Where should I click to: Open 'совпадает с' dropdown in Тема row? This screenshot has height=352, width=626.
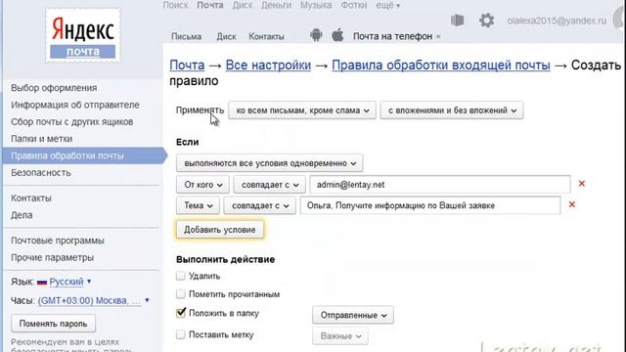(x=260, y=205)
